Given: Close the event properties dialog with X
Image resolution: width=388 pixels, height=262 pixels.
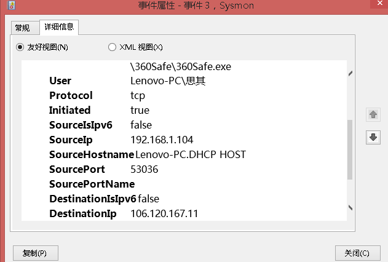Looking at the screenshot, I should pos(380,3).
